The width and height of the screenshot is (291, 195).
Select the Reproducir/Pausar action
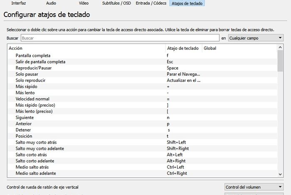pyautogui.click(x=33, y=68)
